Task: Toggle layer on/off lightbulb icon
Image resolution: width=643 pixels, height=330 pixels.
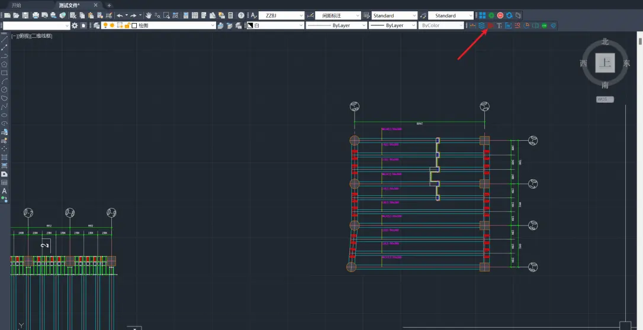Action: 105,25
